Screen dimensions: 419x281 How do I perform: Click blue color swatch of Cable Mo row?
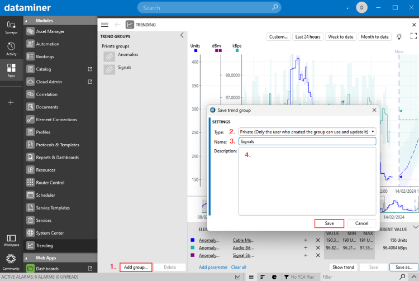click(x=192, y=240)
